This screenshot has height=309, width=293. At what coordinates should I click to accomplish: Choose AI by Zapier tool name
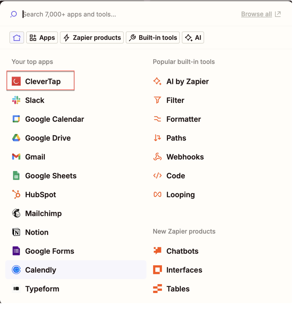click(187, 81)
